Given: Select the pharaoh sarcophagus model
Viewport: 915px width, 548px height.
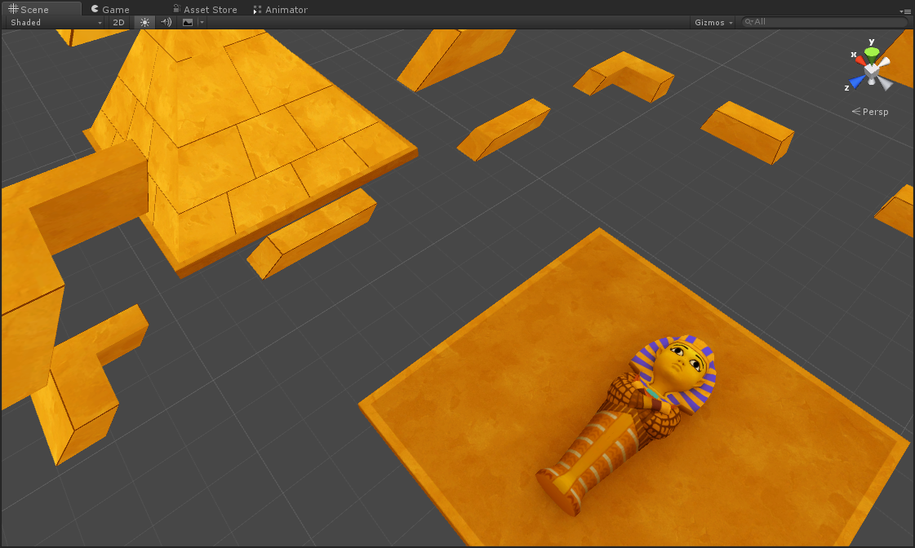Looking at the screenshot, I should tap(628, 425).
